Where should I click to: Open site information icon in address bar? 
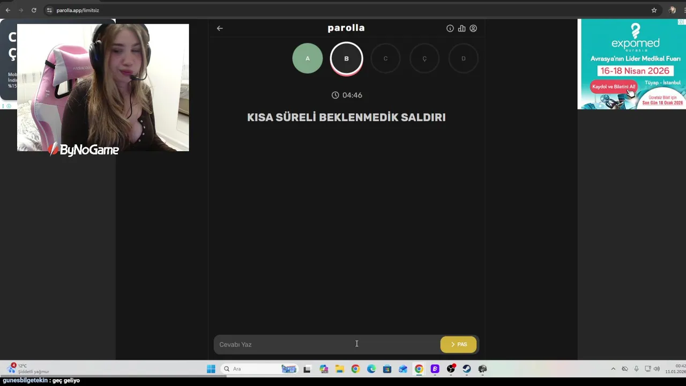click(49, 10)
